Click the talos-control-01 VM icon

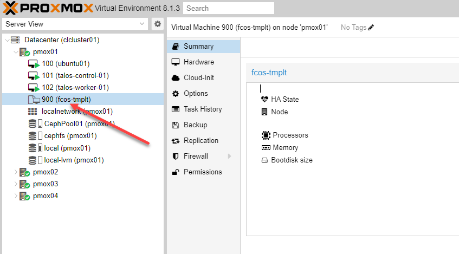(34, 76)
